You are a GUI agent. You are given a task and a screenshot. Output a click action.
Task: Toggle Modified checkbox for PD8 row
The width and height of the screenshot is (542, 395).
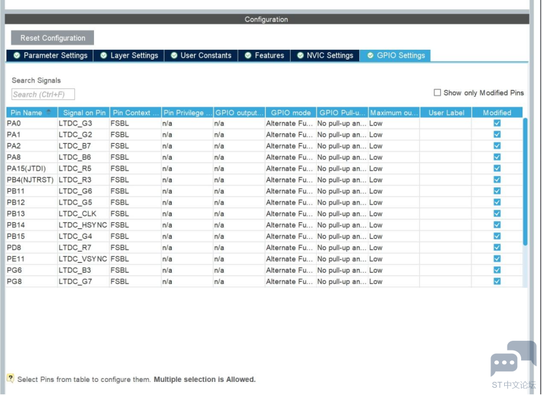(x=497, y=247)
